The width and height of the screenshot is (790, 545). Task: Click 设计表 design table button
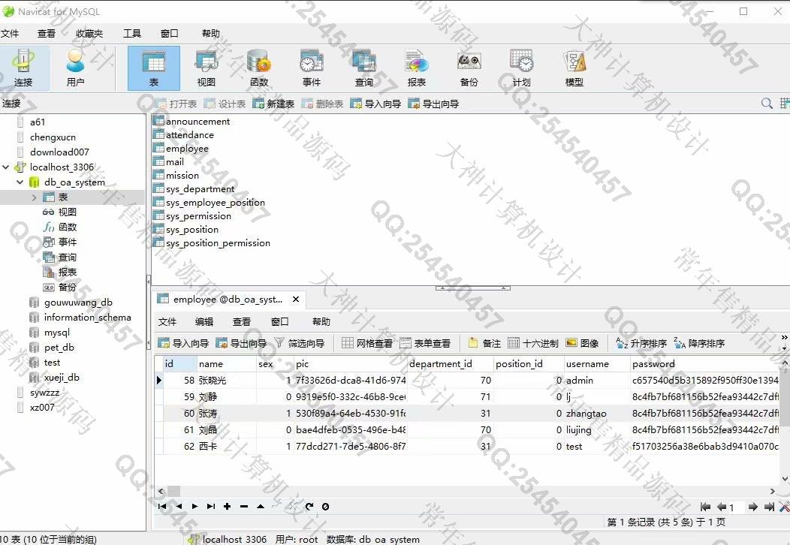pos(225,104)
